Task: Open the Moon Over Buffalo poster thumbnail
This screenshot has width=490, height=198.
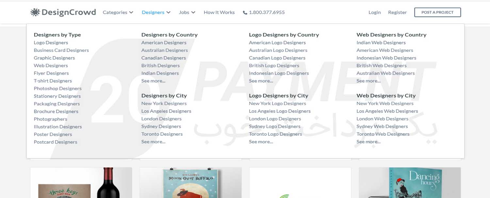Action: click(191, 183)
